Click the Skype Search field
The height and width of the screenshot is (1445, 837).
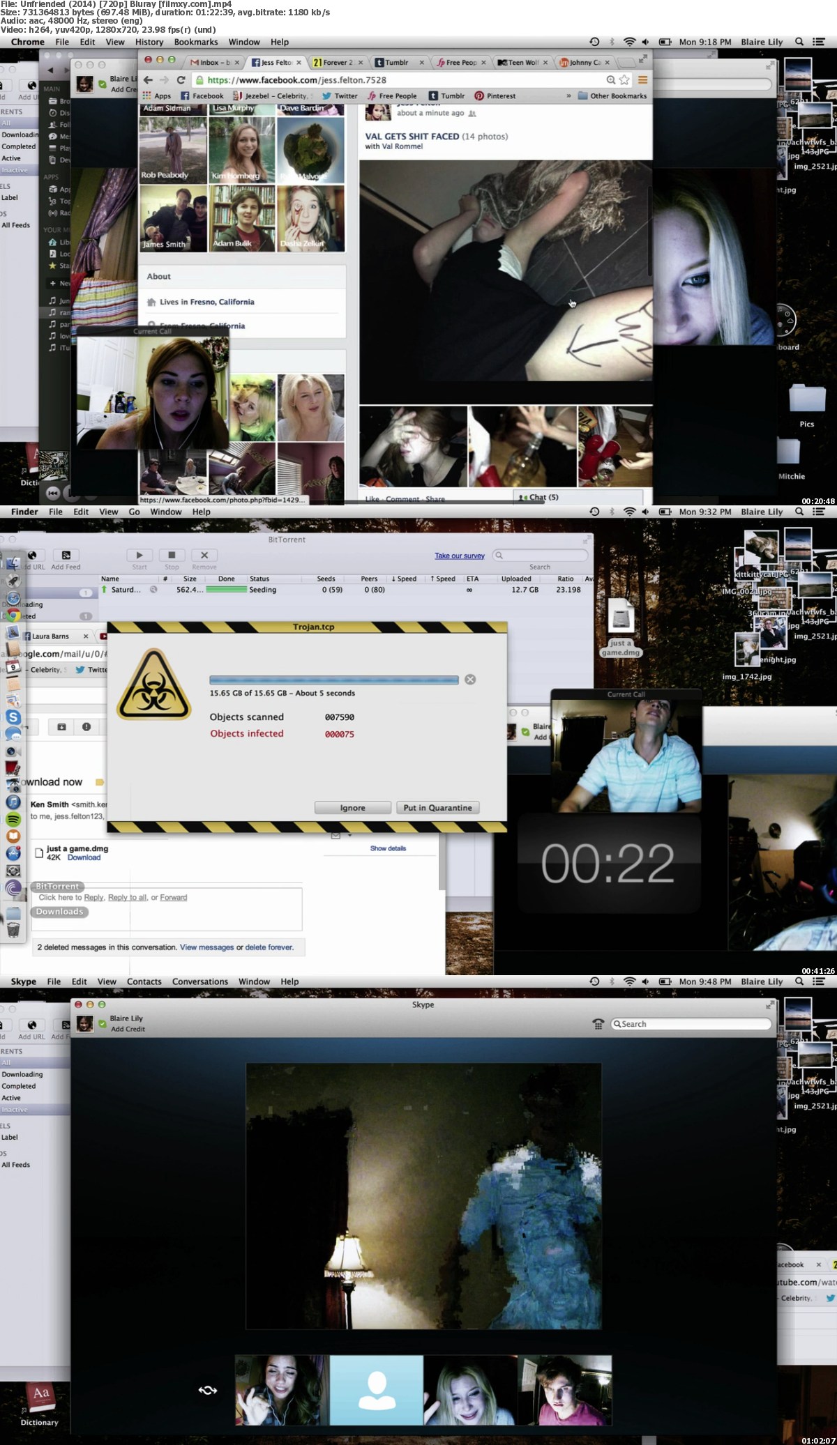pos(691,1024)
